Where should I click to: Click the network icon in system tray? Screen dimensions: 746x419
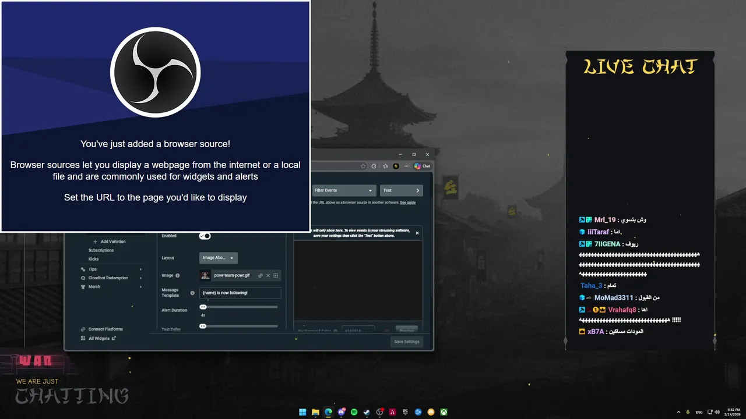tap(709, 412)
